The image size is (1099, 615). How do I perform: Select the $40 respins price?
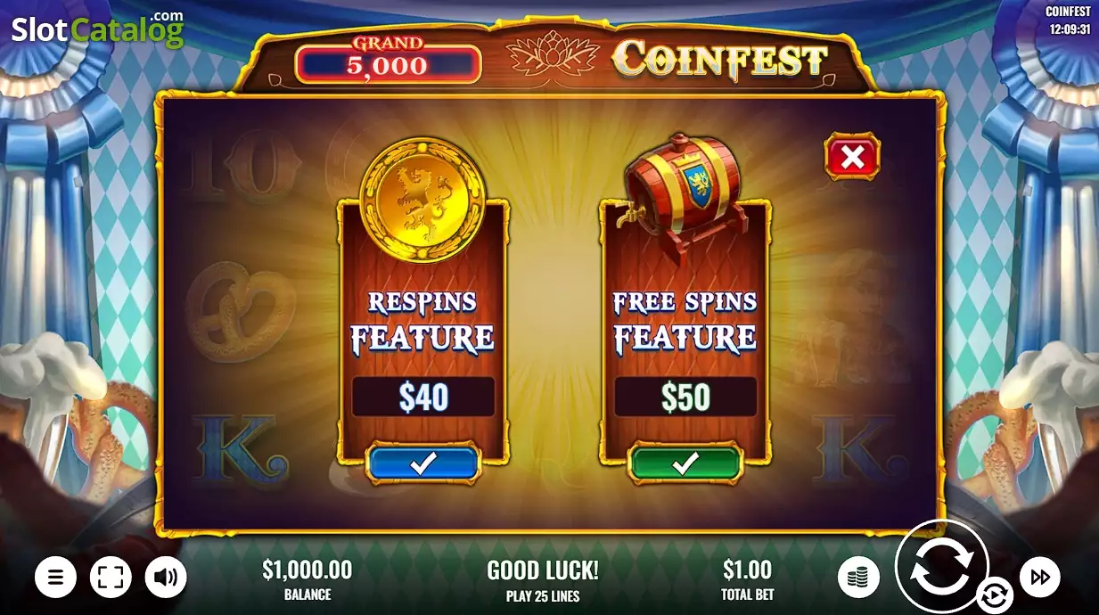point(423,398)
